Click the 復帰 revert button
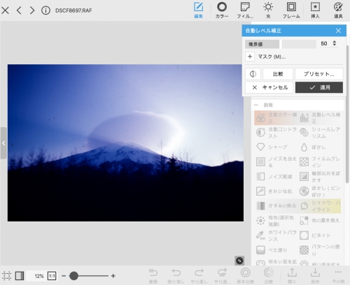Viewport: 350px width, 285px height. click(153, 276)
